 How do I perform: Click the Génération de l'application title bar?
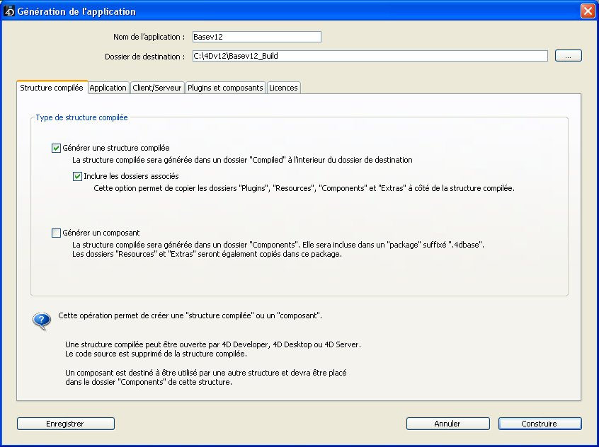pos(283,11)
